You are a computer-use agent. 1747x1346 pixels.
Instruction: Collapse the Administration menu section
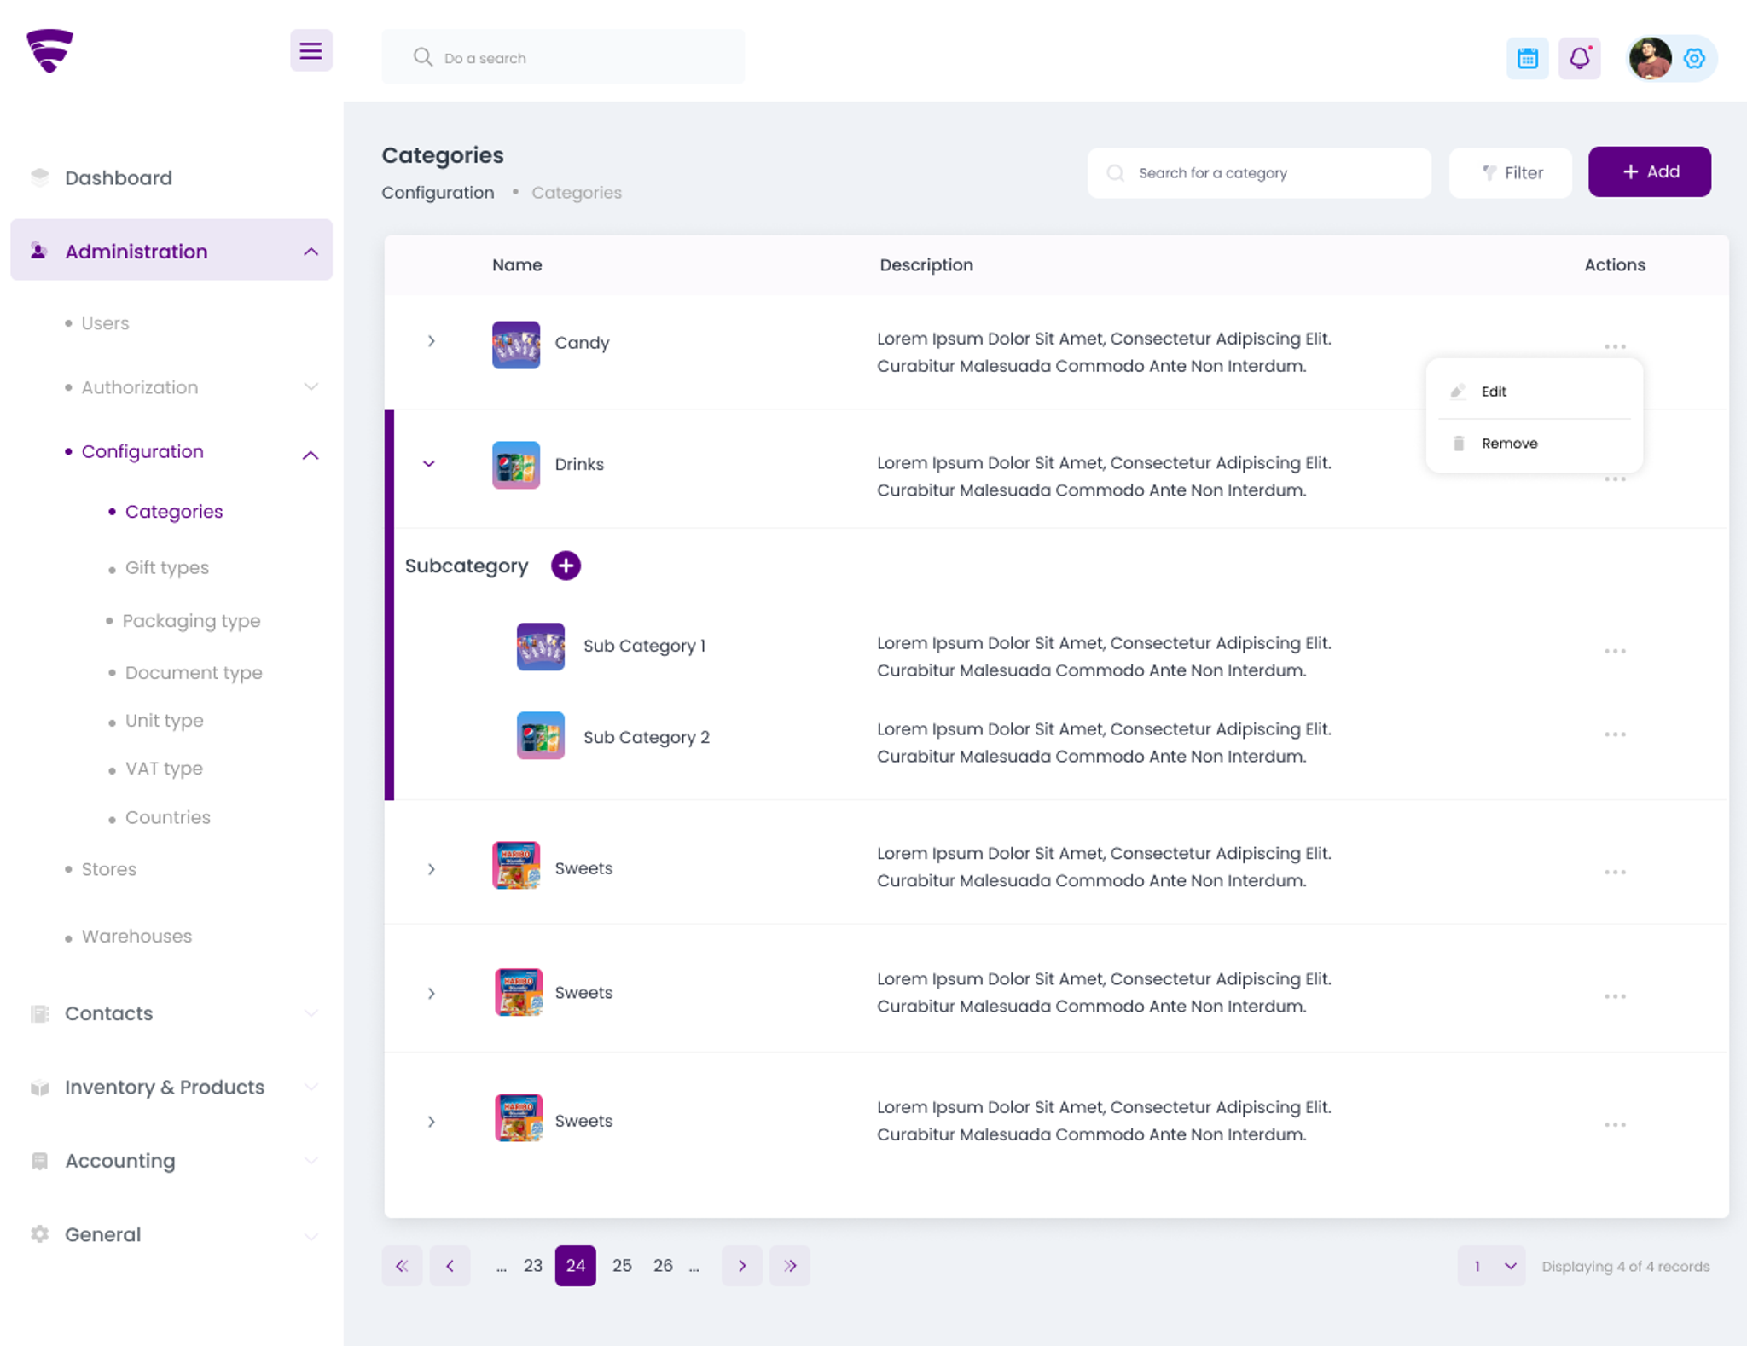point(311,252)
